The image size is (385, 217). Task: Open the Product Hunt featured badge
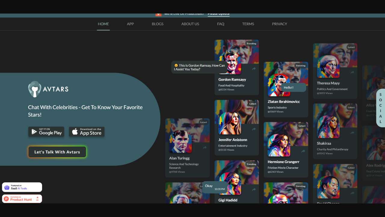[x=22, y=199]
